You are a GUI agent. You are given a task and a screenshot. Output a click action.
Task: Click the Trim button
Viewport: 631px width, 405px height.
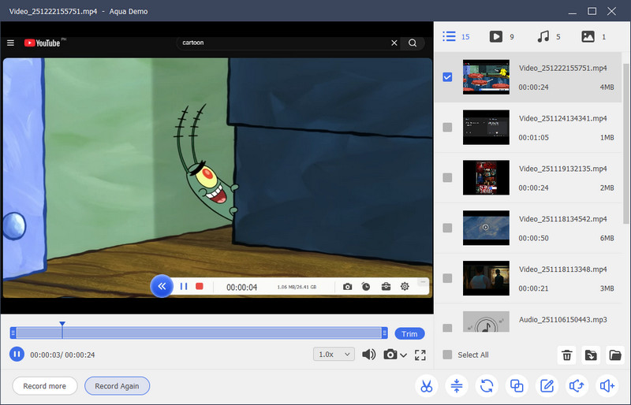point(409,334)
